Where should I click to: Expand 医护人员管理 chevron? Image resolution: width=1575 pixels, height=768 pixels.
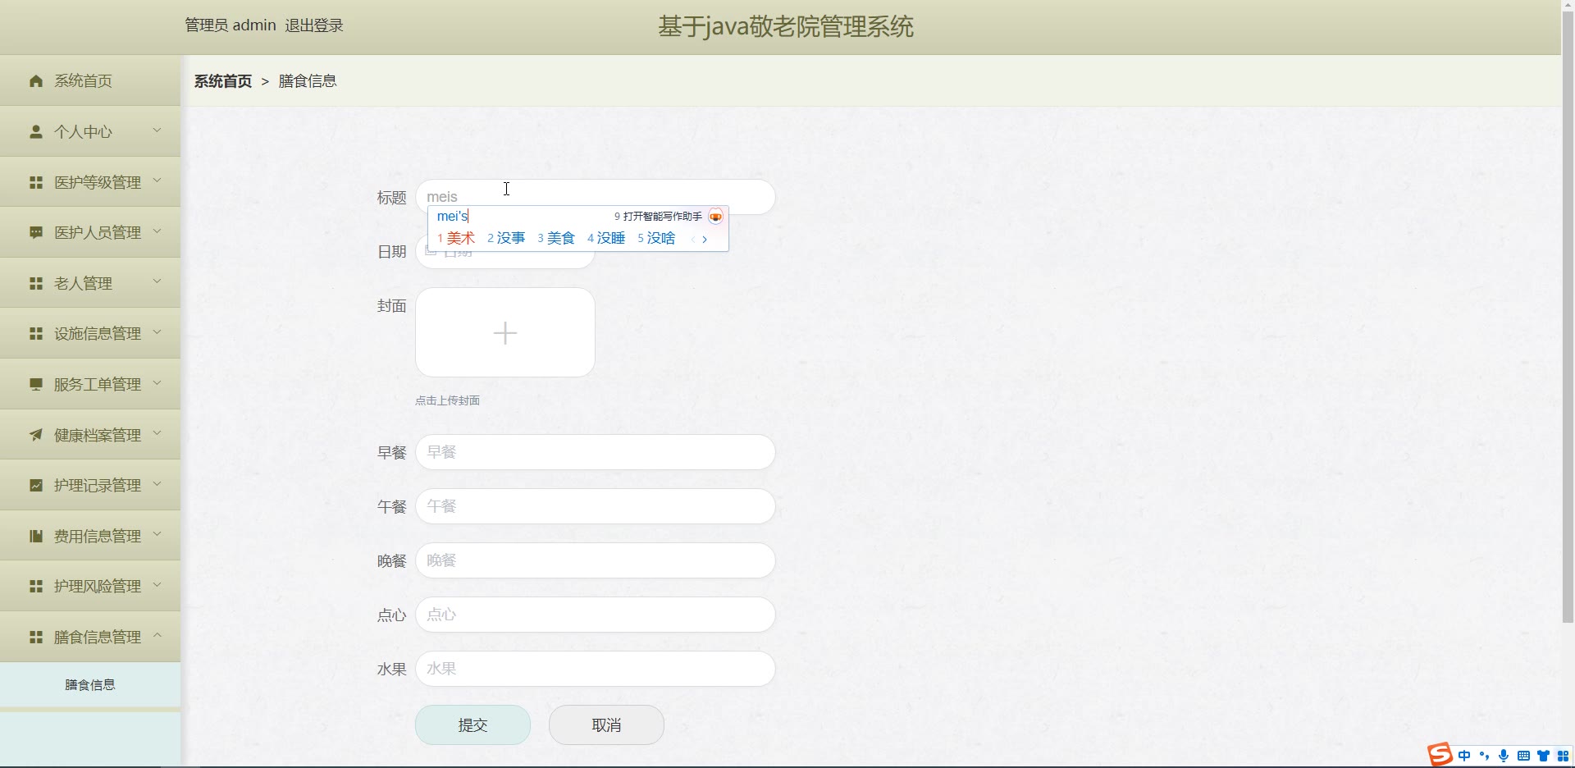[157, 231]
